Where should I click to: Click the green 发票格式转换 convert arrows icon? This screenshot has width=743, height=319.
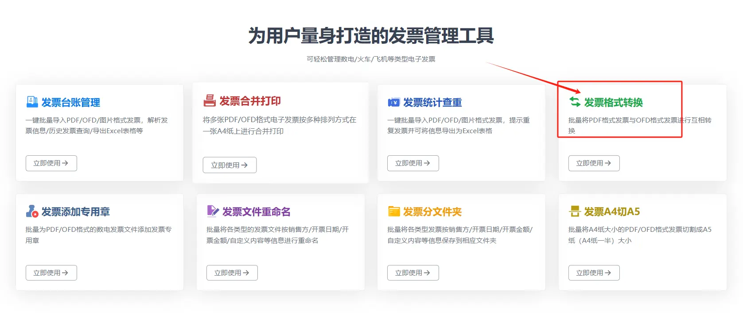pyautogui.click(x=575, y=102)
